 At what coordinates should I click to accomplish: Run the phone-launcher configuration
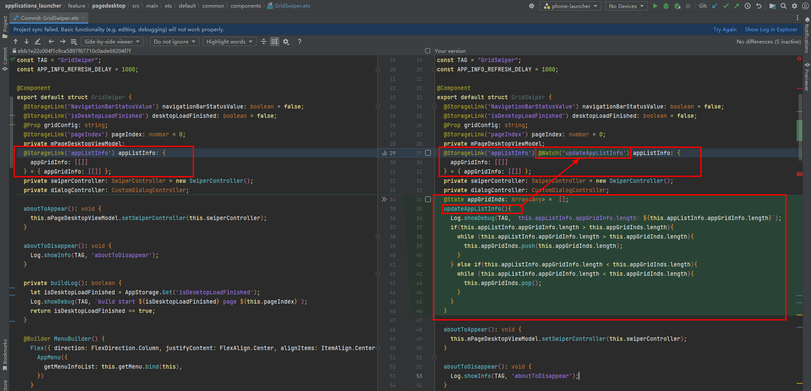655,6
